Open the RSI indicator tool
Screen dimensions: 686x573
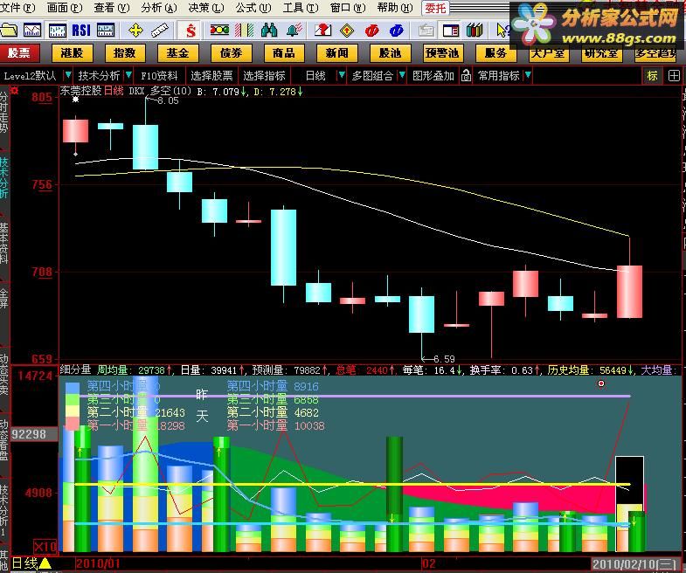tap(81, 31)
